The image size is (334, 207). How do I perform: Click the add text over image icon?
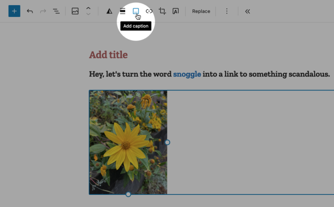(175, 11)
